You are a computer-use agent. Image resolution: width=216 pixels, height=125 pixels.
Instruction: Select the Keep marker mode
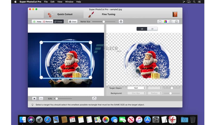(x=37, y=22)
